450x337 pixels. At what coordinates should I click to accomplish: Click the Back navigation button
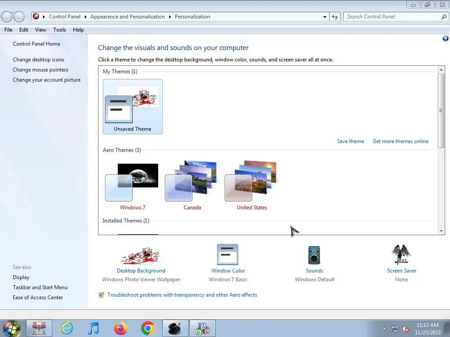(x=7, y=17)
